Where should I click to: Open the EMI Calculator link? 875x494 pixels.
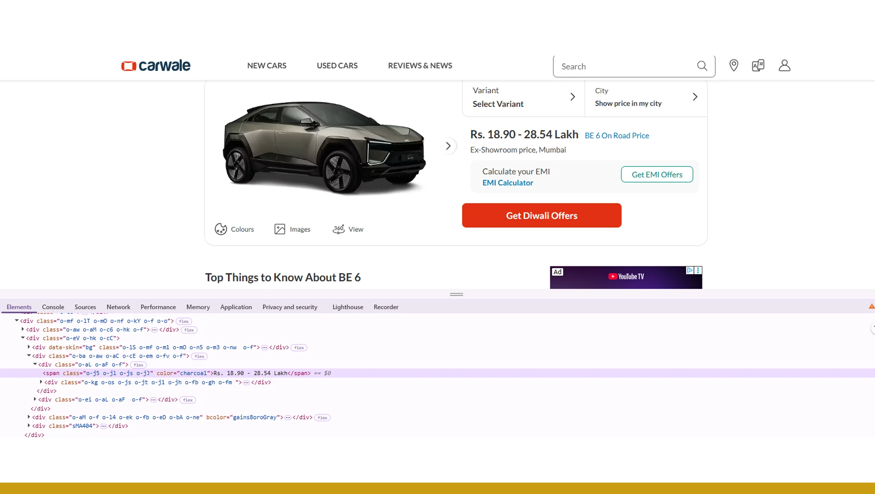(x=508, y=183)
